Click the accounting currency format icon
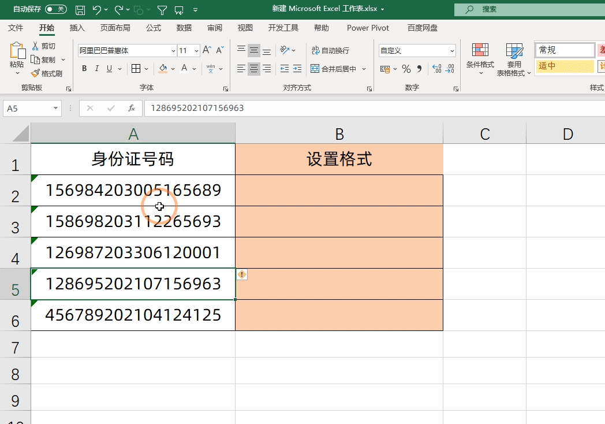The width and height of the screenshot is (605, 424). [384, 69]
